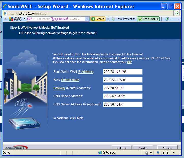
Task: Open the ISP help link
Action: tap(129, 62)
